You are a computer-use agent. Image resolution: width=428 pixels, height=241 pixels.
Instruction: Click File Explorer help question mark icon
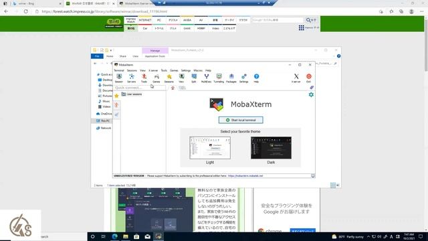tap(339, 56)
